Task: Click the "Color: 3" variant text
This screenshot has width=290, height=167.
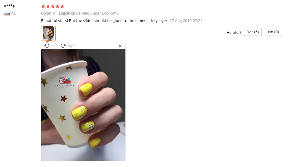Action: [x=48, y=13]
